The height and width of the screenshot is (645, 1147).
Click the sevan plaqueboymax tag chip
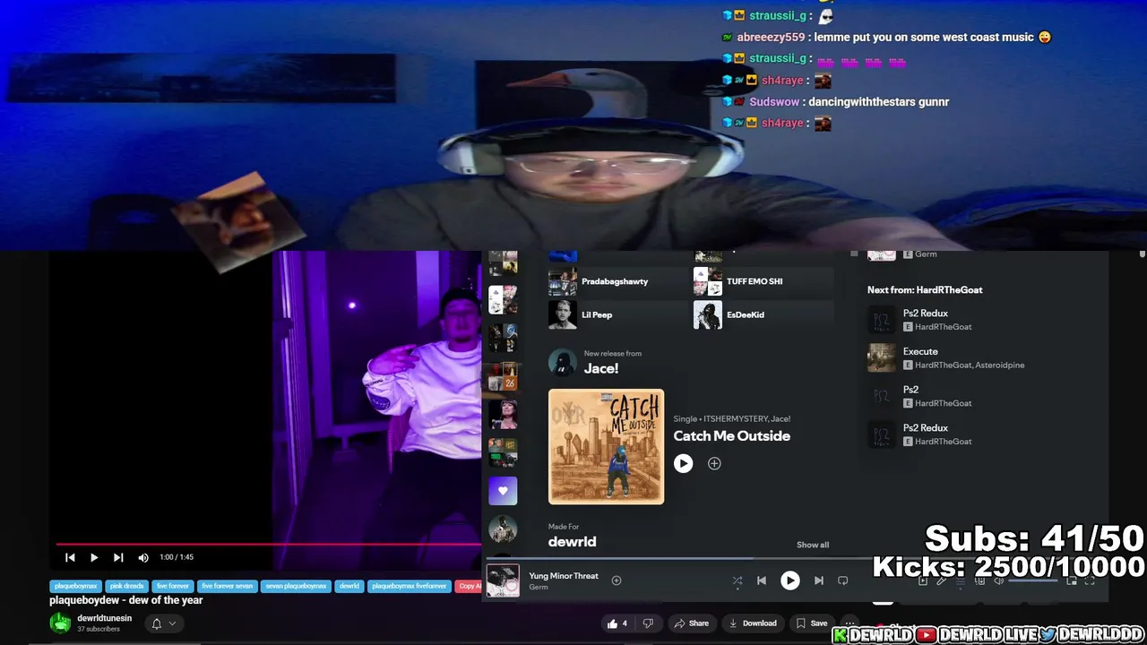pyautogui.click(x=296, y=586)
